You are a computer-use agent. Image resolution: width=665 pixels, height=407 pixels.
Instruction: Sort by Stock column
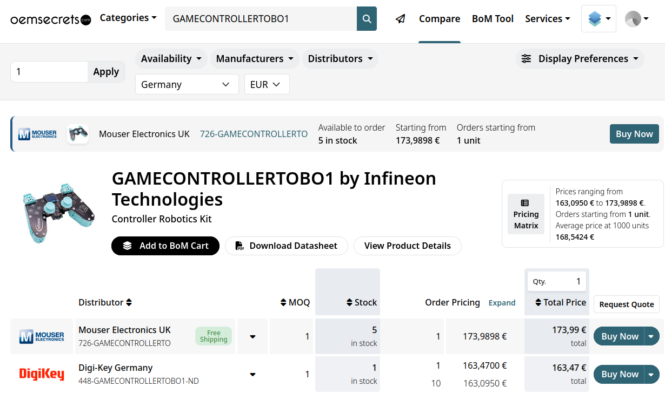[362, 302]
